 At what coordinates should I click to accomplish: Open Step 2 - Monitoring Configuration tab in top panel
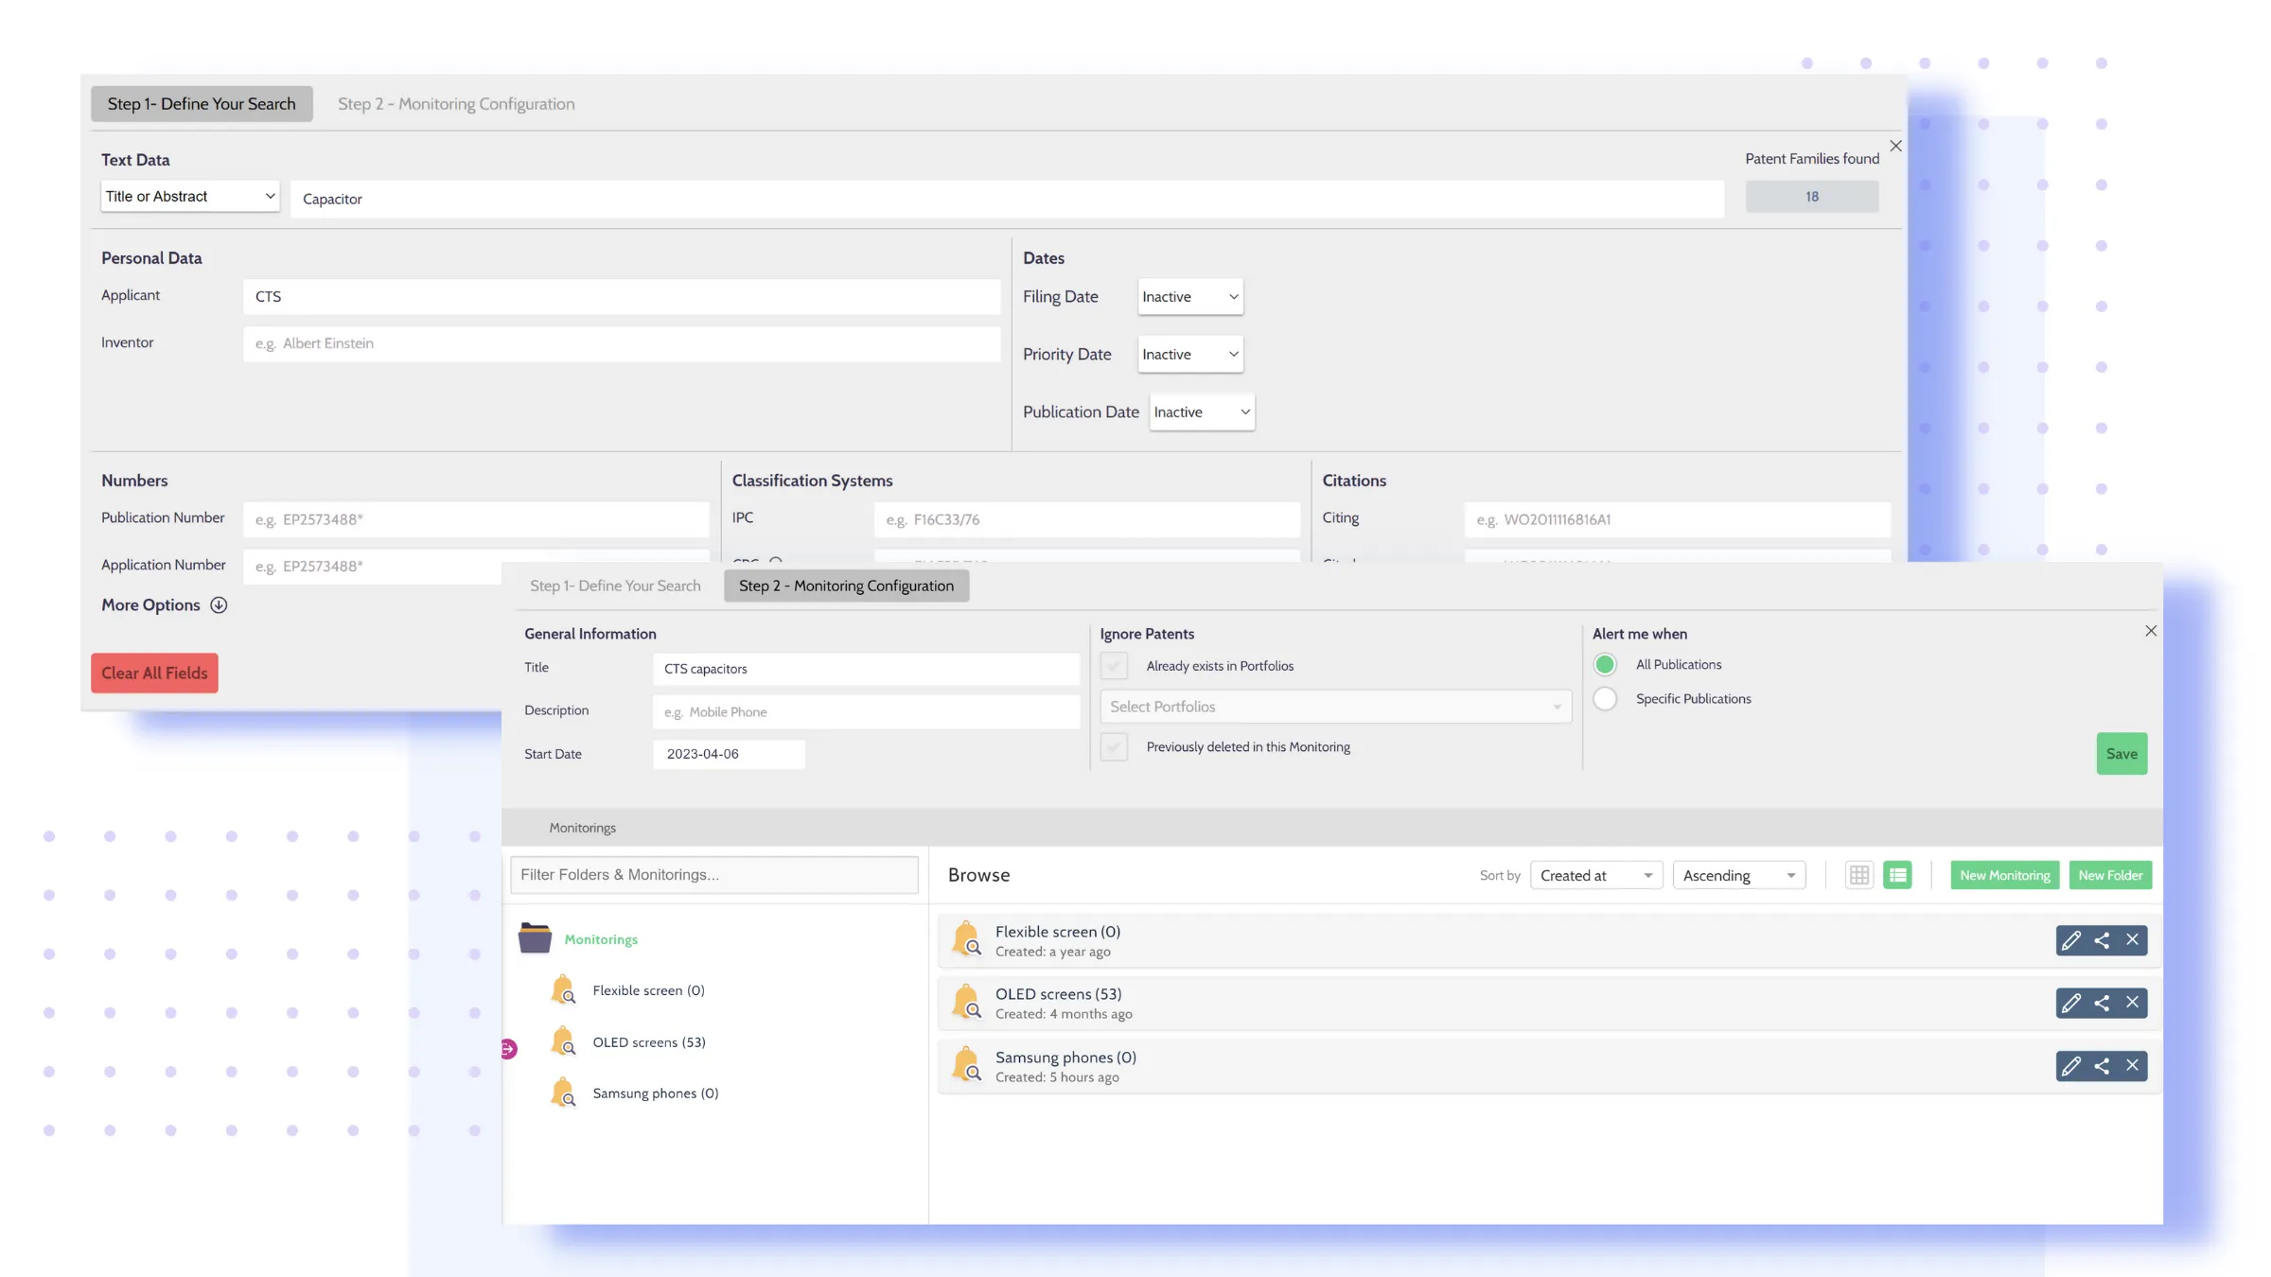(x=456, y=104)
